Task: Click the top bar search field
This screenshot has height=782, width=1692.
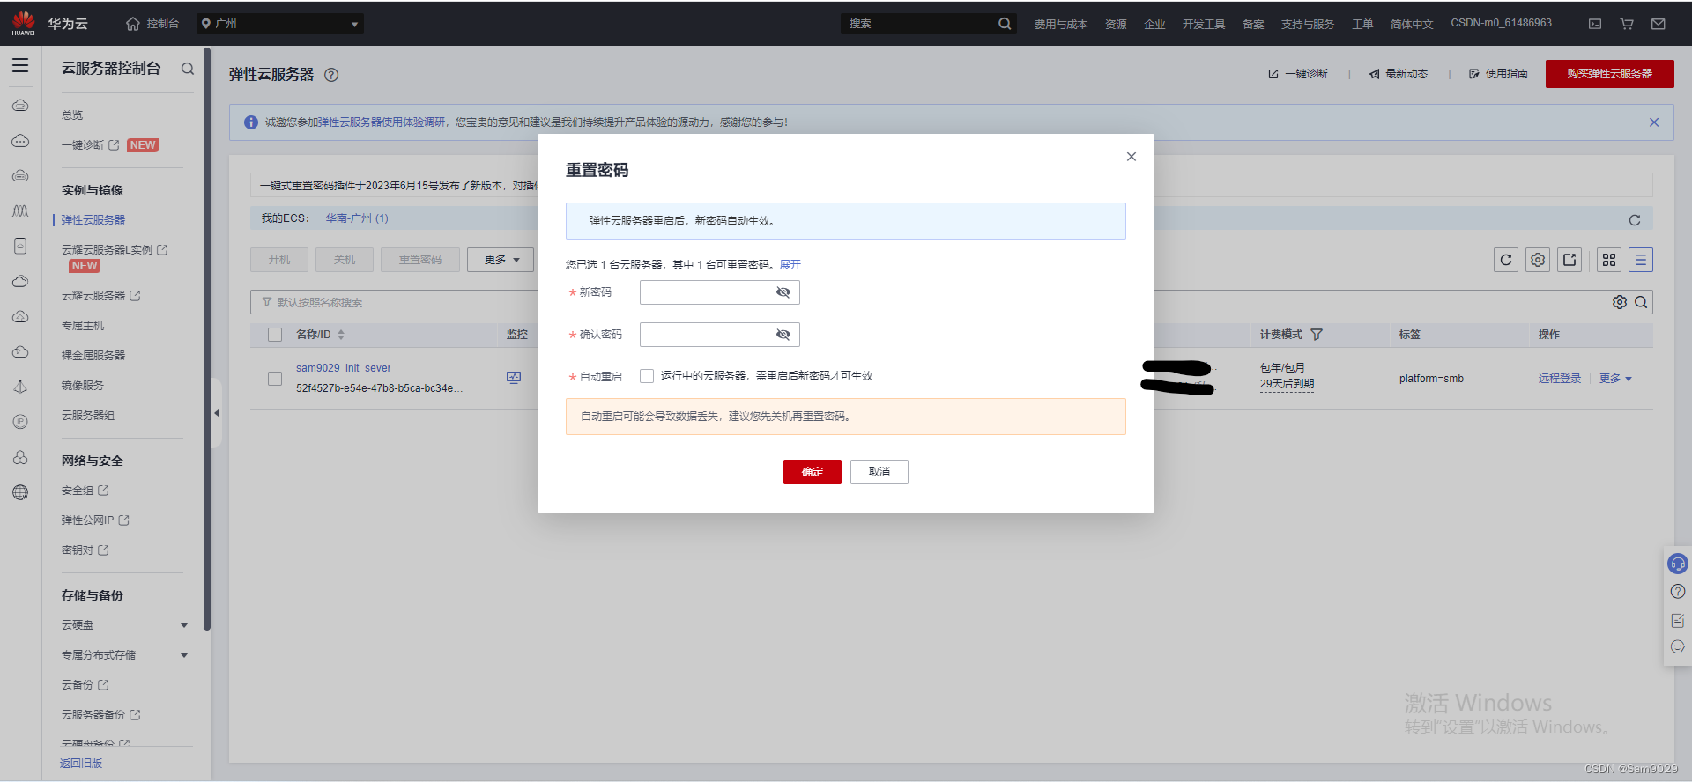Action: click(x=918, y=24)
